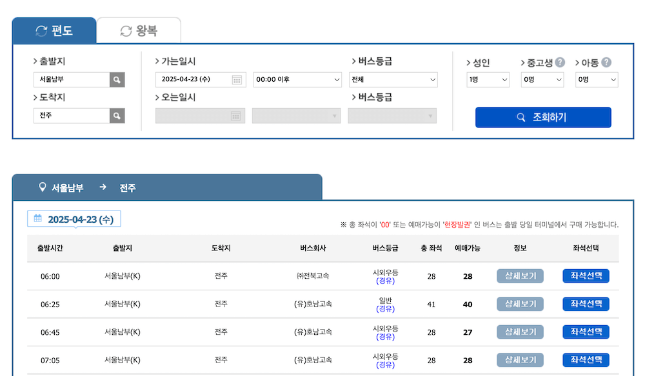The height and width of the screenshot is (376, 645).
Task: Click 상세보기 for the 06:45 bus
Action: pyautogui.click(x=521, y=332)
